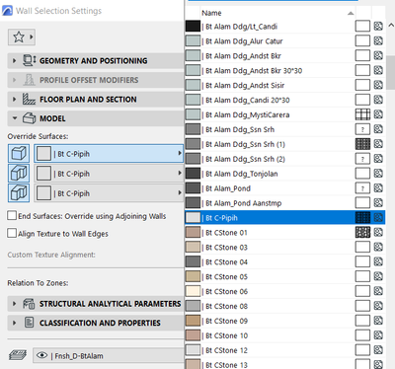Select Bt Alam_Pond surface
The height and width of the screenshot is (369, 395).
284,188
